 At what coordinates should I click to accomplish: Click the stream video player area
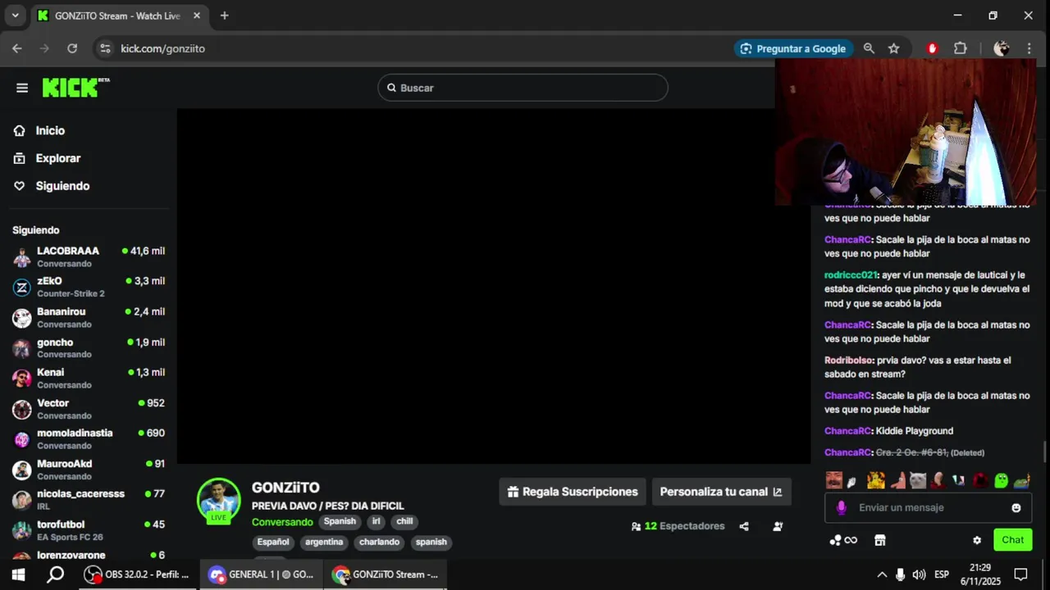pyautogui.click(x=494, y=286)
